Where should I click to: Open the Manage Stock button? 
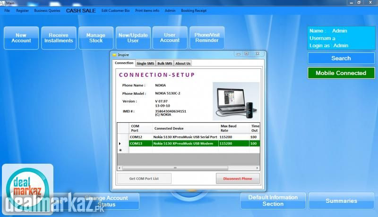point(96,38)
